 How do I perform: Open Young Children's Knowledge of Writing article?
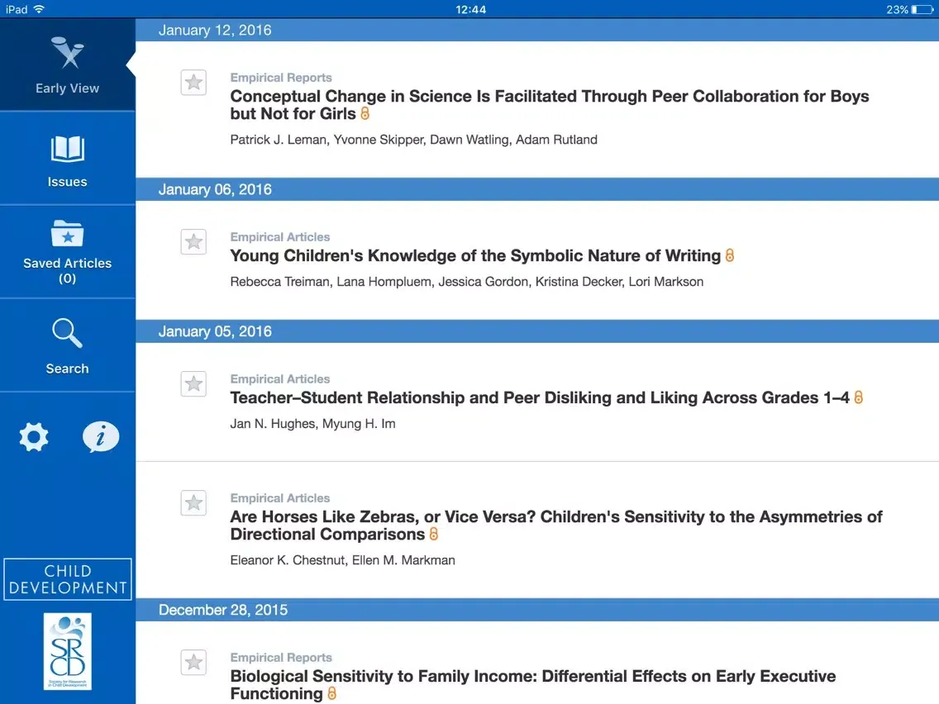click(x=475, y=256)
